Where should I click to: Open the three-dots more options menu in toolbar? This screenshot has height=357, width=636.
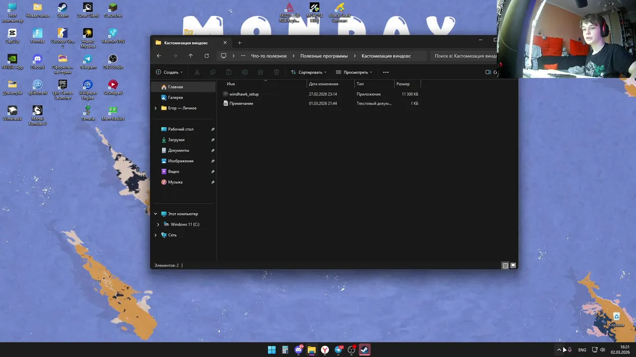386,72
